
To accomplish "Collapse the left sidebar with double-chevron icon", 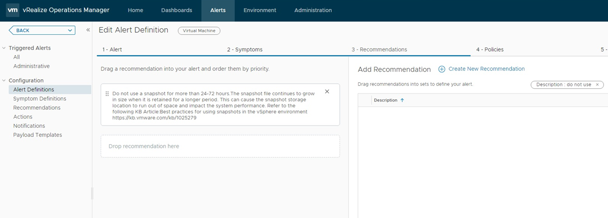I will (x=88, y=30).
